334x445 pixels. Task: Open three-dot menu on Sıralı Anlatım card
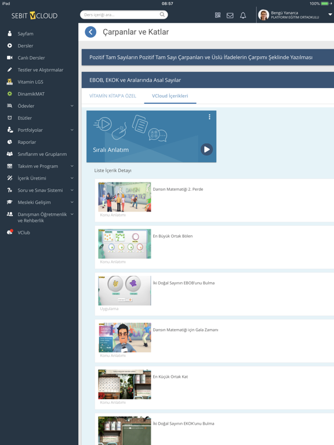(x=209, y=116)
